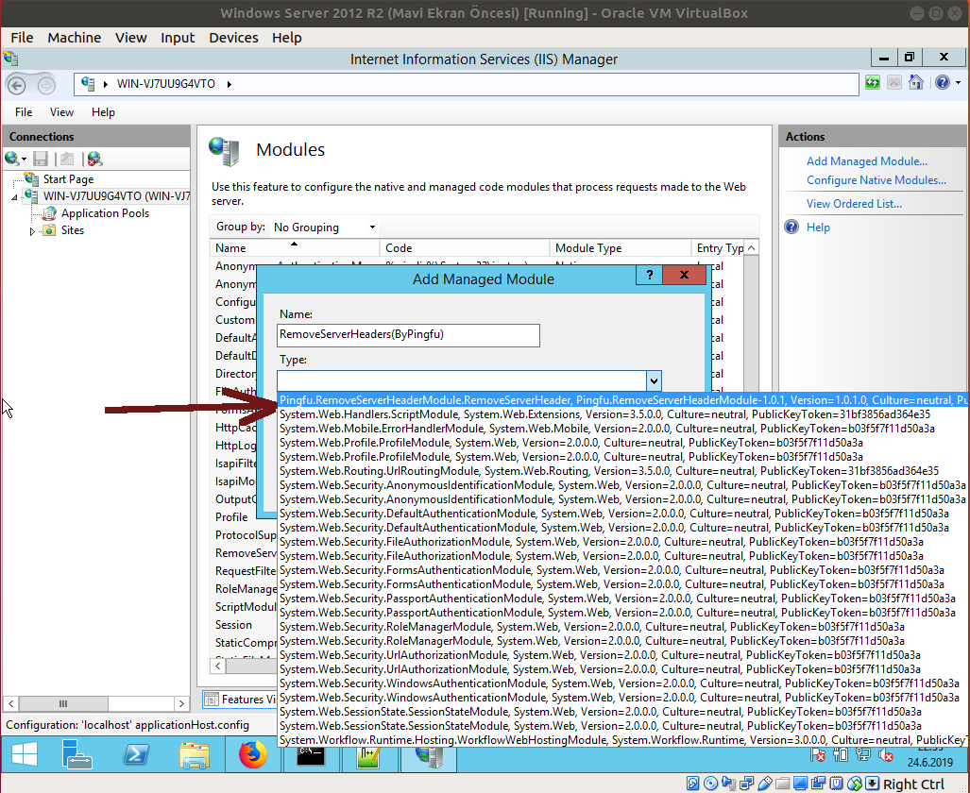Open the View Ordered List link
Image resolution: width=970 pixels, height=793 pixels.
tap(854, 204)
